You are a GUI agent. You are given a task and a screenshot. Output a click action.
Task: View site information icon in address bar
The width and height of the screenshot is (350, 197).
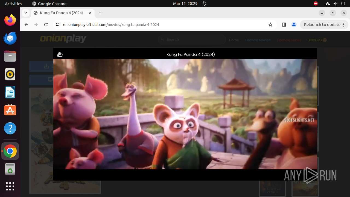tap(57, 25)
